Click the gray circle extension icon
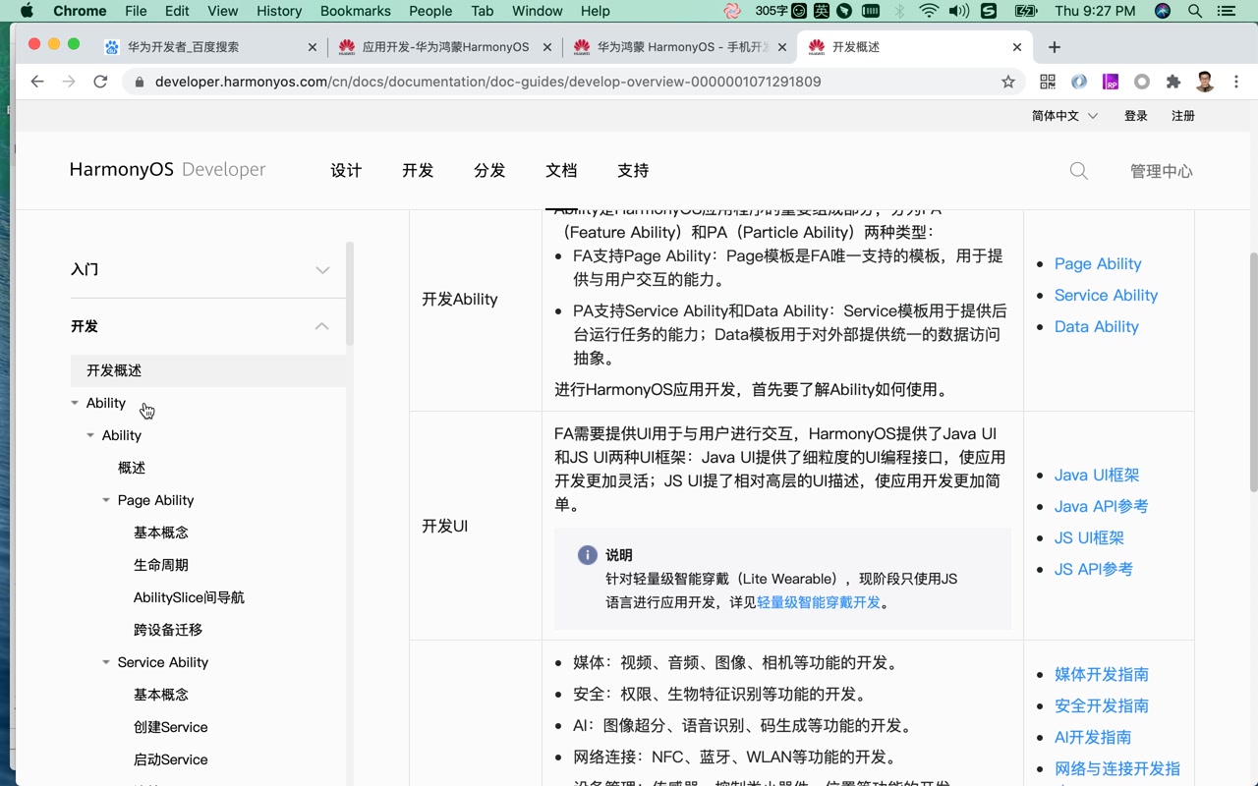The height and width of the screenshot is (786, 1258). click(1142, 82)
